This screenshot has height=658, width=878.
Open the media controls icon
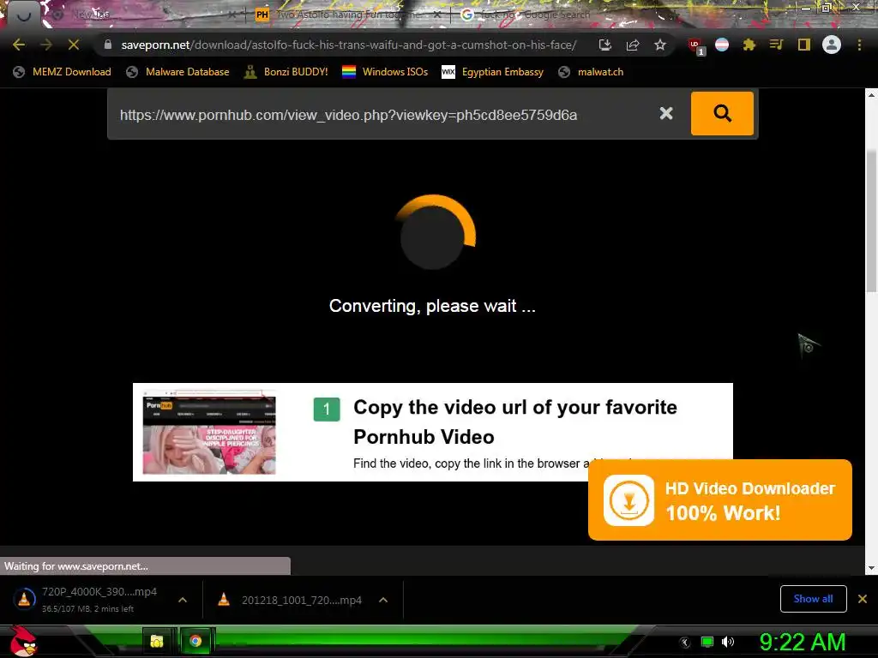776,45
